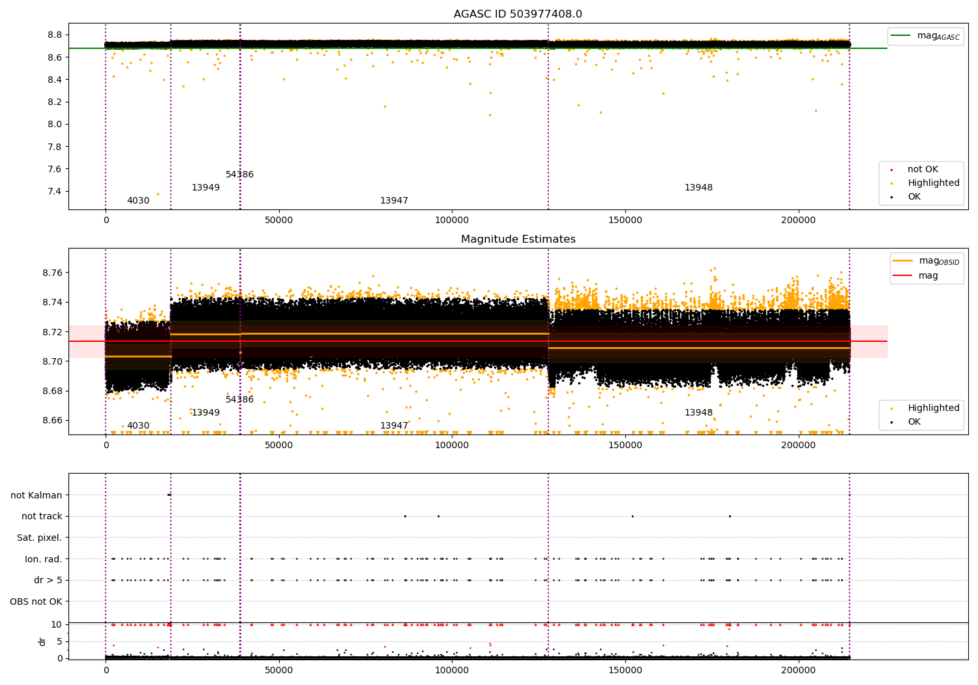Image resolution: width=978 pixels, height=685 pixels.
Task: Click the 5 tick on the dr axis
Action: (x=60, y=641)
